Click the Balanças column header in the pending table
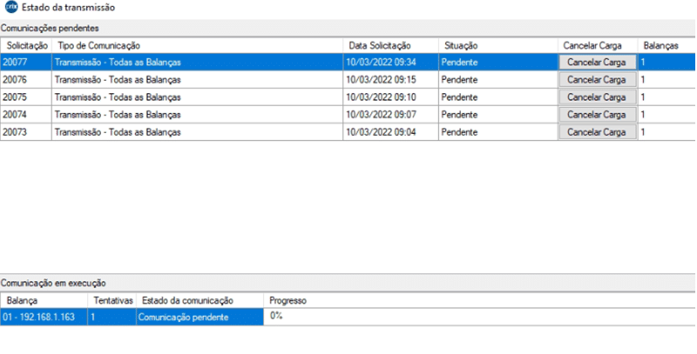This screenshot has width=697, height=354. pyautogui.click(x=660, y=44)
